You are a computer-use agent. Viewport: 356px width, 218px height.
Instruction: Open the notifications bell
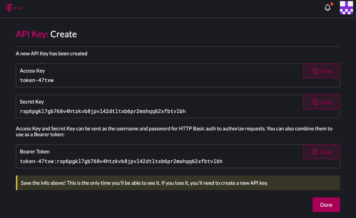click(x=328, y=8)
